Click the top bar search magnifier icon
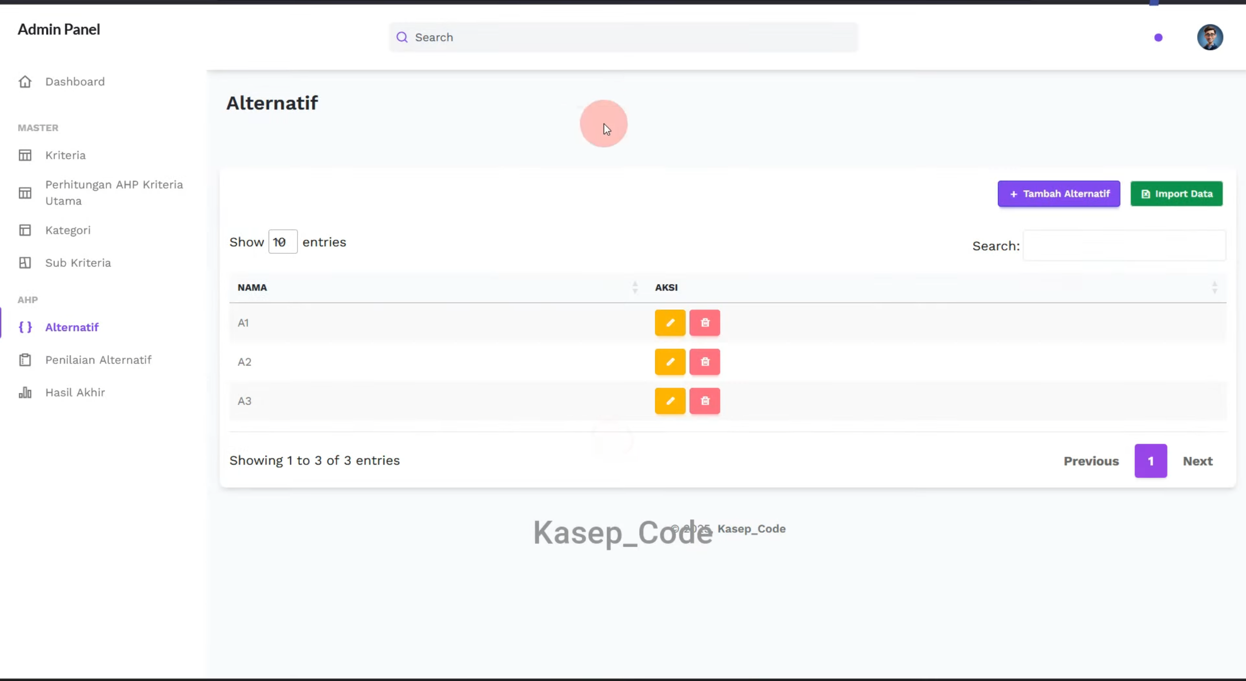The image size is (1246, 681). point(401,37)
